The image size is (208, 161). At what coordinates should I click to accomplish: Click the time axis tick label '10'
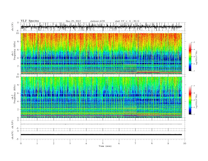(x=185, y=143)
